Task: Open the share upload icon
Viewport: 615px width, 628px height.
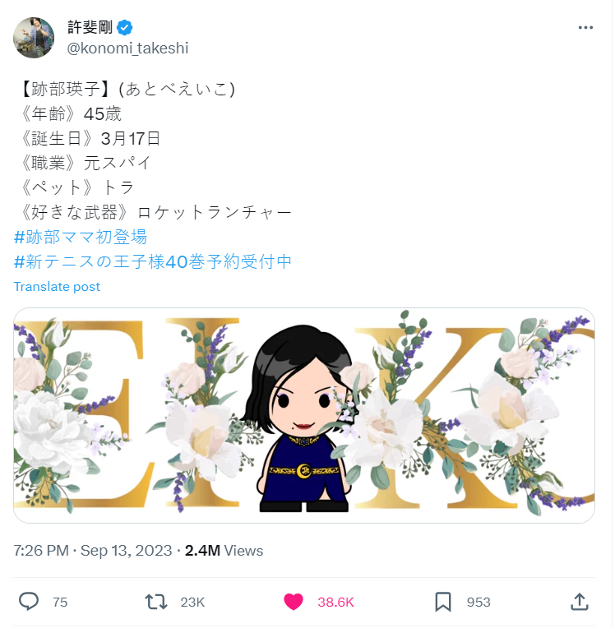Action: point(580,603)
